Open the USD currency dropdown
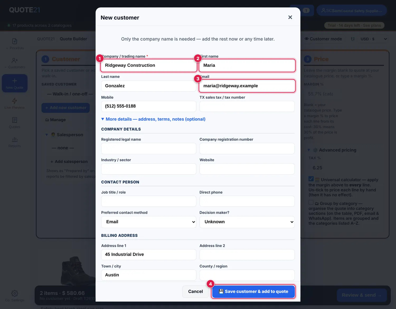This screenshot has width=396, height=309. pyautogui.click(x=373, y=39)
